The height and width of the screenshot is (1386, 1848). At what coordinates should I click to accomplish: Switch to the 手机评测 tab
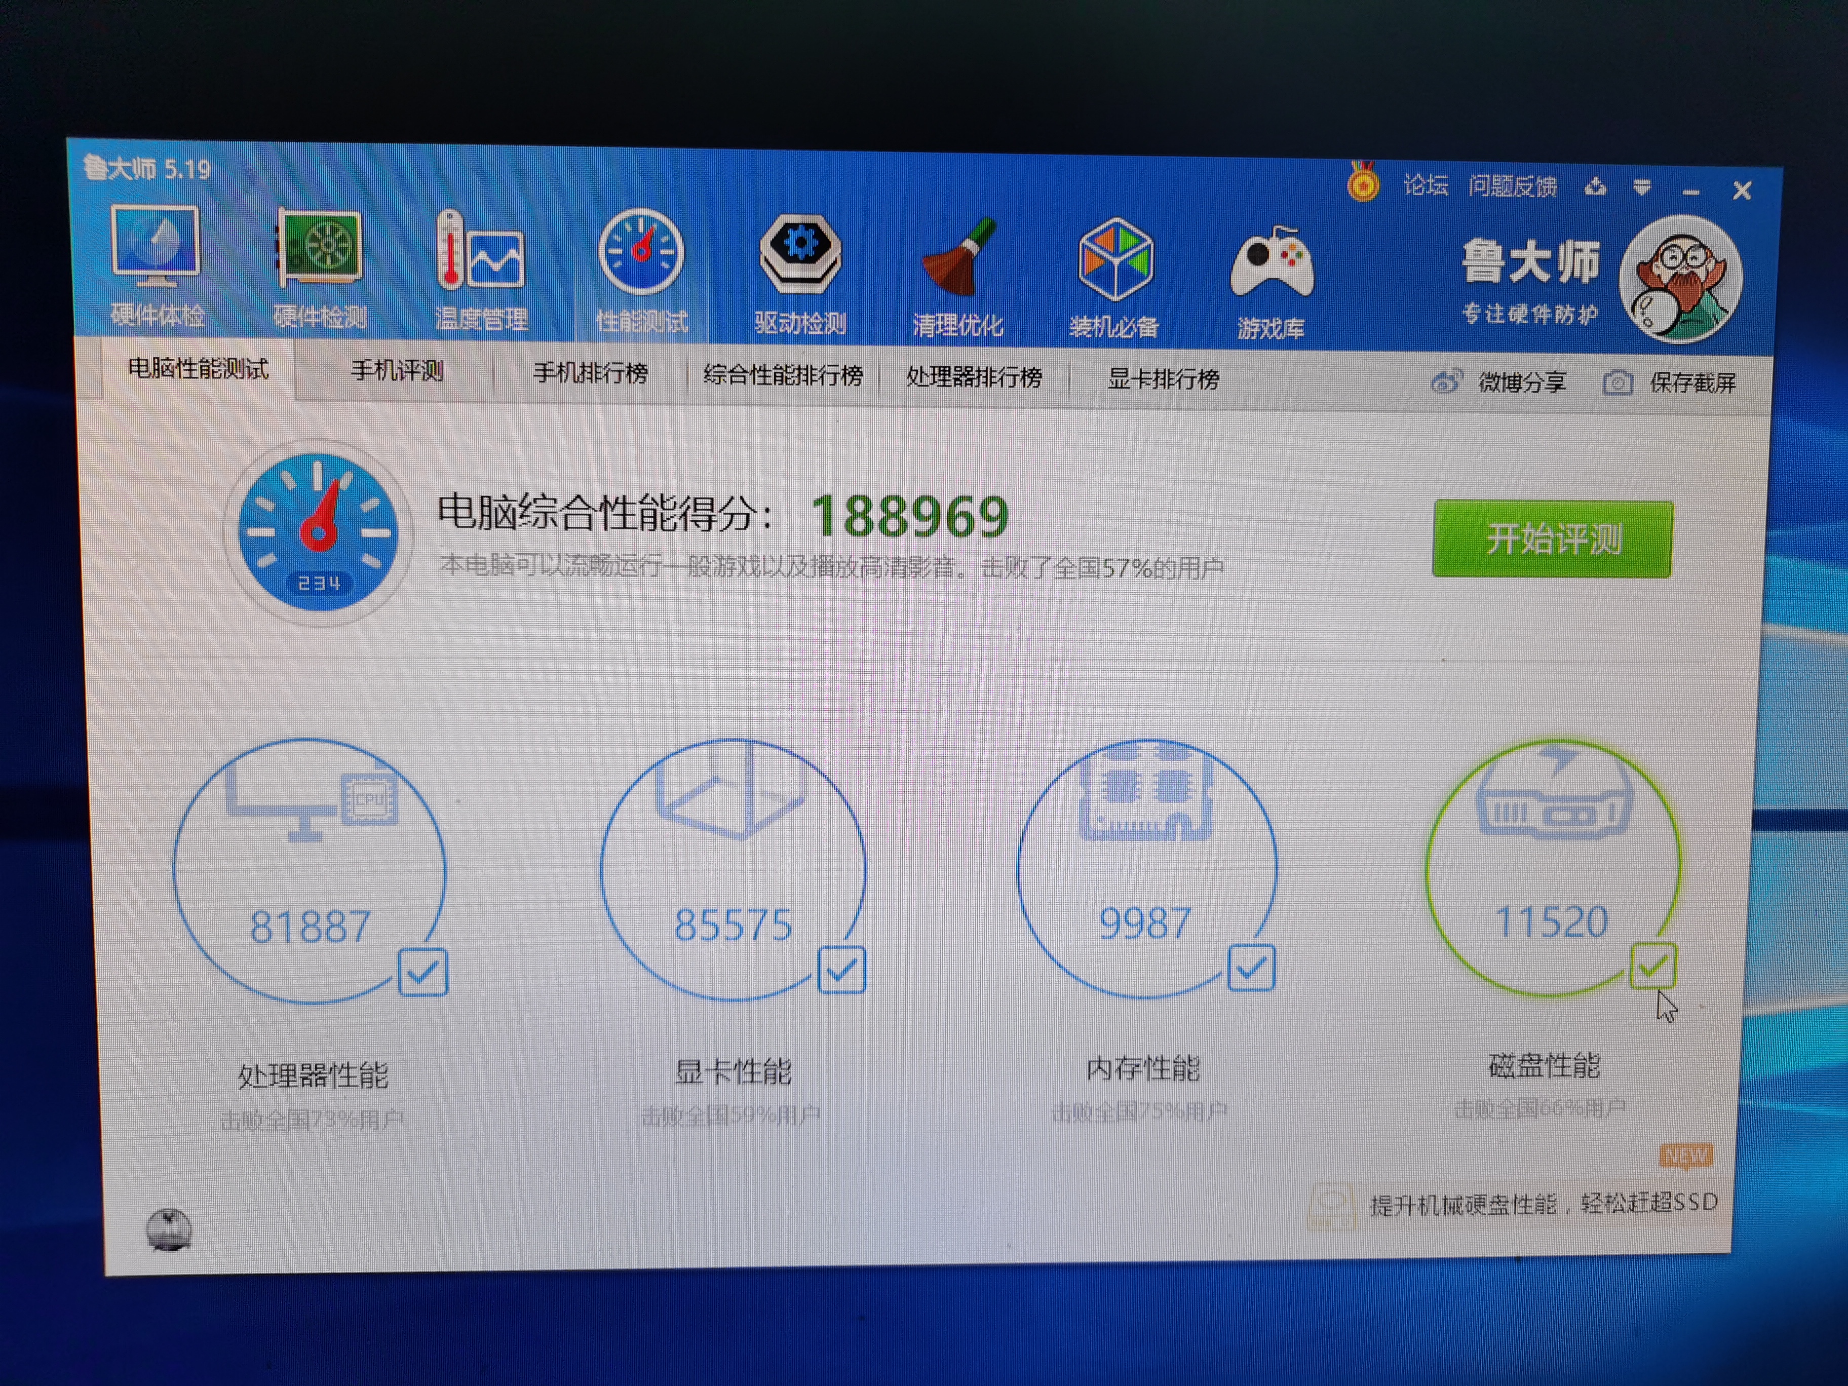(x=399, y=372)
